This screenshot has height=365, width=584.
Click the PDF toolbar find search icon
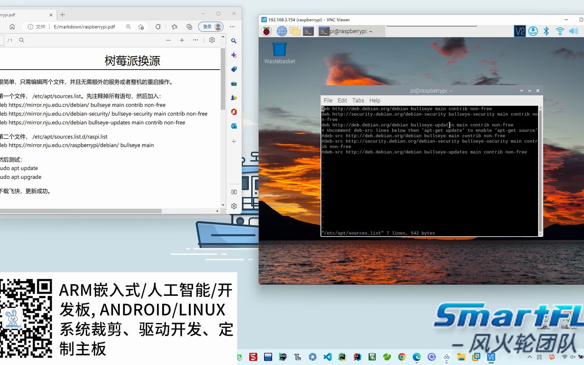[x=22, y=40]
